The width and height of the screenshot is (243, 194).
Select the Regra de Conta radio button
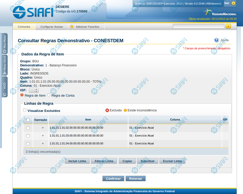tap(49, 95)
